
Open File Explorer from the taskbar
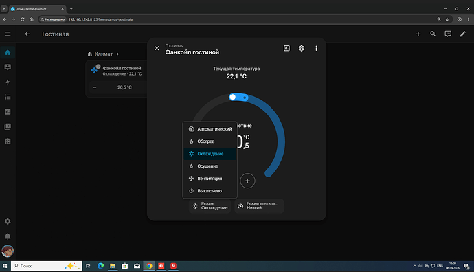pos(113,266)
